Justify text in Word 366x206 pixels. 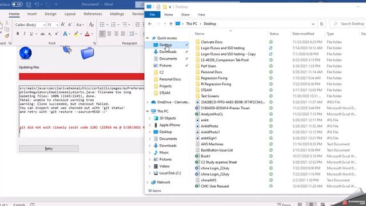pyautogui.click(x=123, y=34)
